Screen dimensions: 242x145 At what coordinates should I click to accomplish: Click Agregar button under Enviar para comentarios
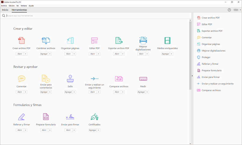(44, 92)
